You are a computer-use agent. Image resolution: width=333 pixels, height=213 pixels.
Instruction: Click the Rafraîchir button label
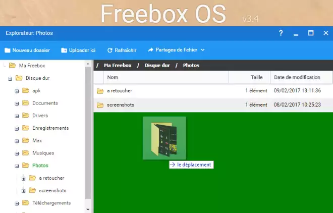click(x=126, y=50)
